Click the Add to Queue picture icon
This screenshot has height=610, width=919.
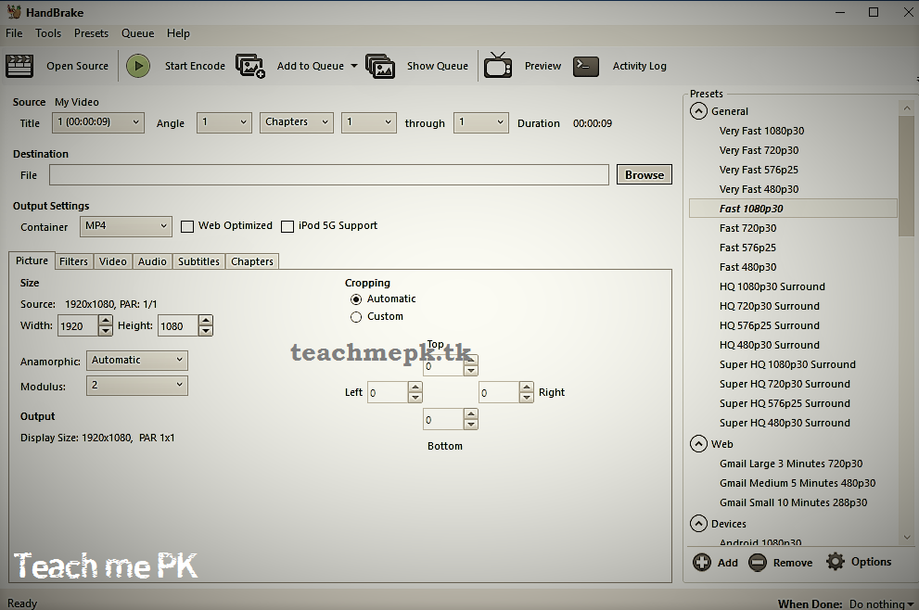point(250,66)
